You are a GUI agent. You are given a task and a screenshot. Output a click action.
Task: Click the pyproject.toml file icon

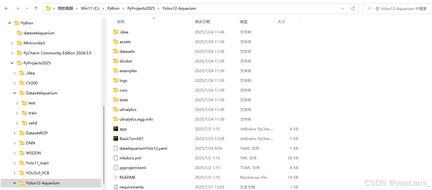pyautogui.click(x=116, y=167)
